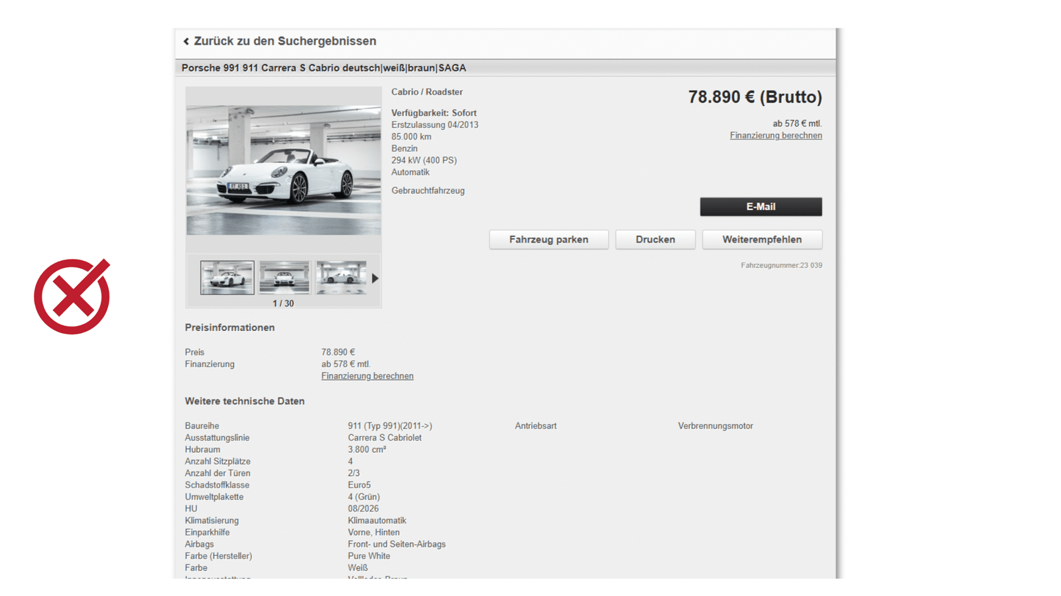
Task: Select Fahrzeug parken to save the vehicle
Action: point(548,239)
